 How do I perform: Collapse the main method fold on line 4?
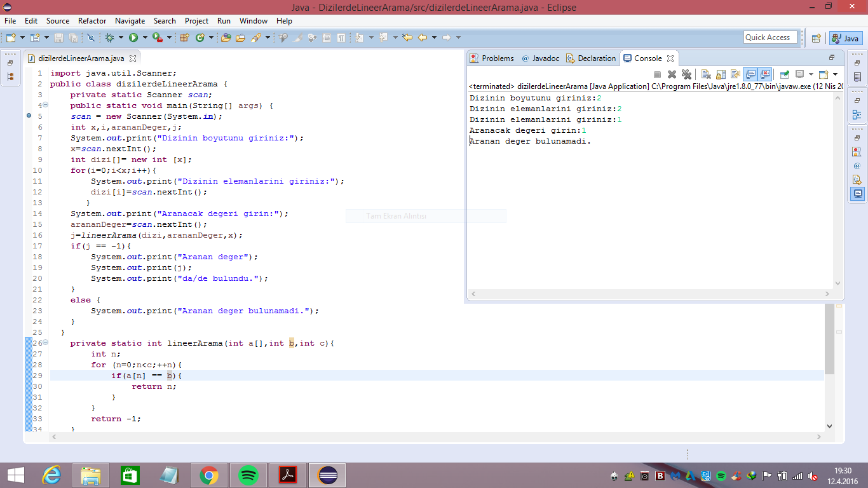pyautogui.click(x=45, y=105)
